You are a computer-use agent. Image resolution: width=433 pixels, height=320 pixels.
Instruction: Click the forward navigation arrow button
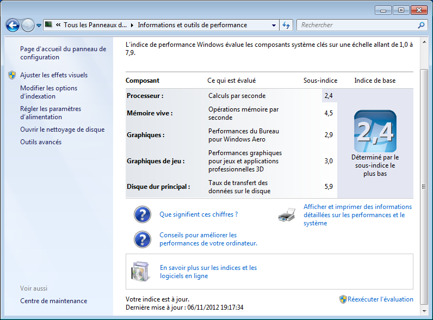[28, 25]
